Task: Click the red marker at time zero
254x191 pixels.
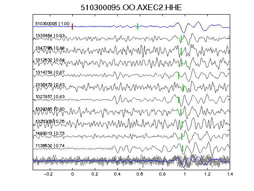Action: coord(72,27)
